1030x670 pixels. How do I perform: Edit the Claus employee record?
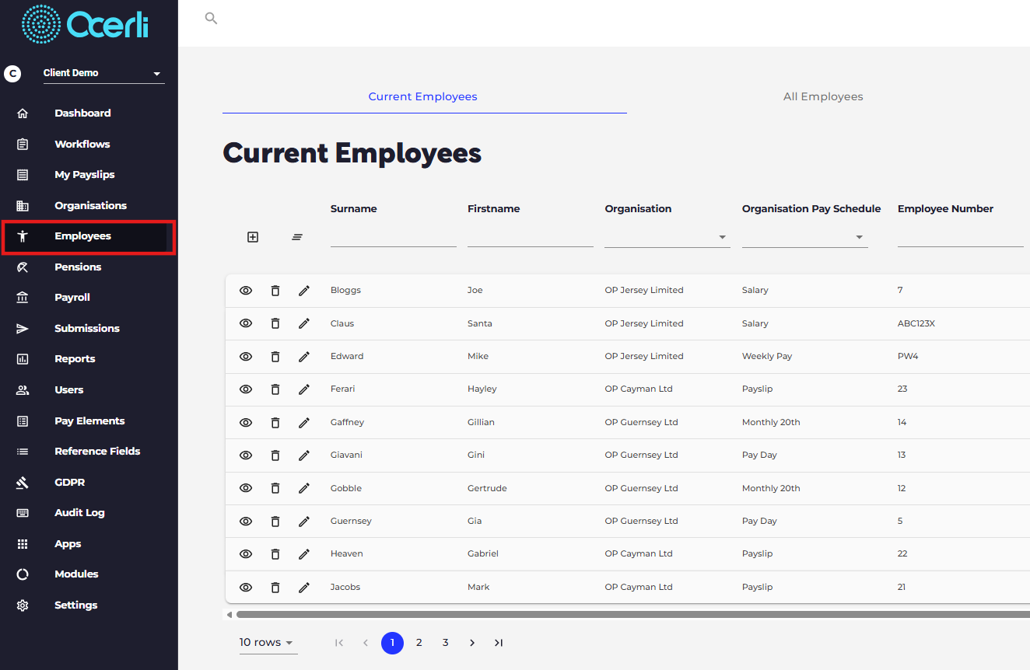point(304,323)
